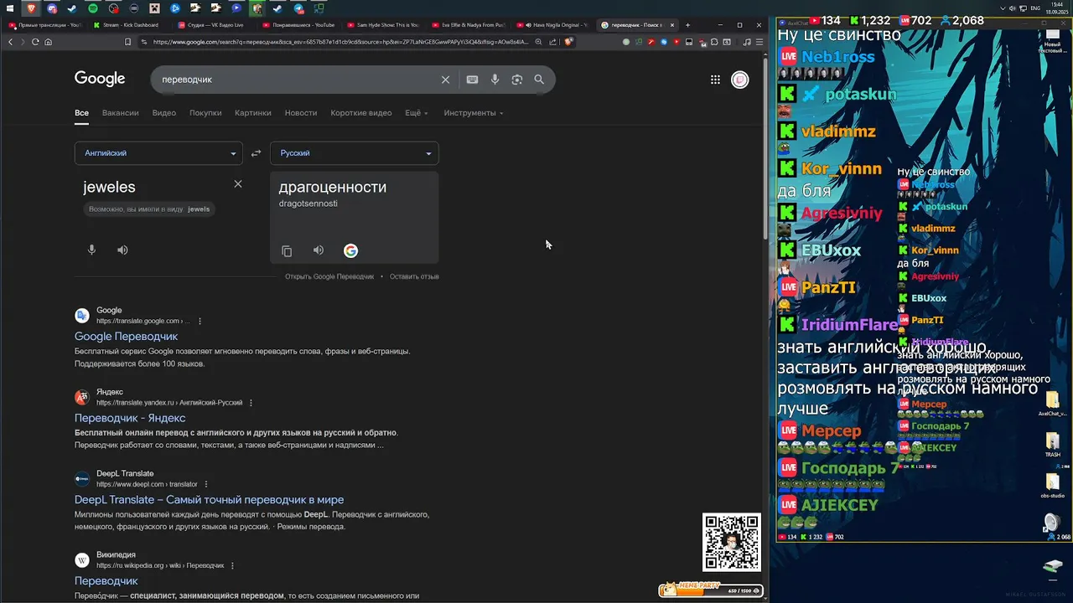Viewport: 1073px width, 603px height.
Task: Open the source language dropdown Английский
Action: pos(158,153)
